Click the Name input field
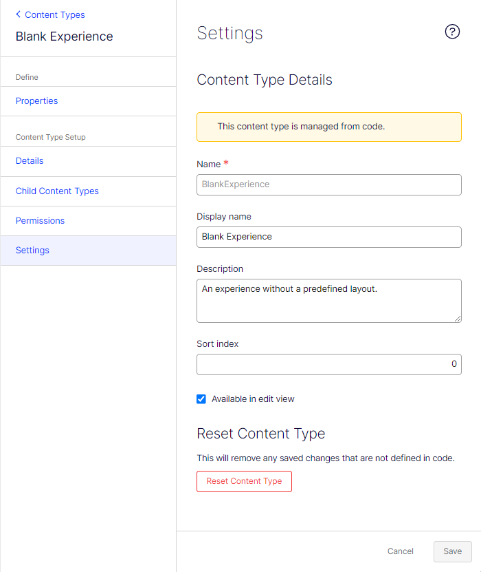 [x=328, y=184]
